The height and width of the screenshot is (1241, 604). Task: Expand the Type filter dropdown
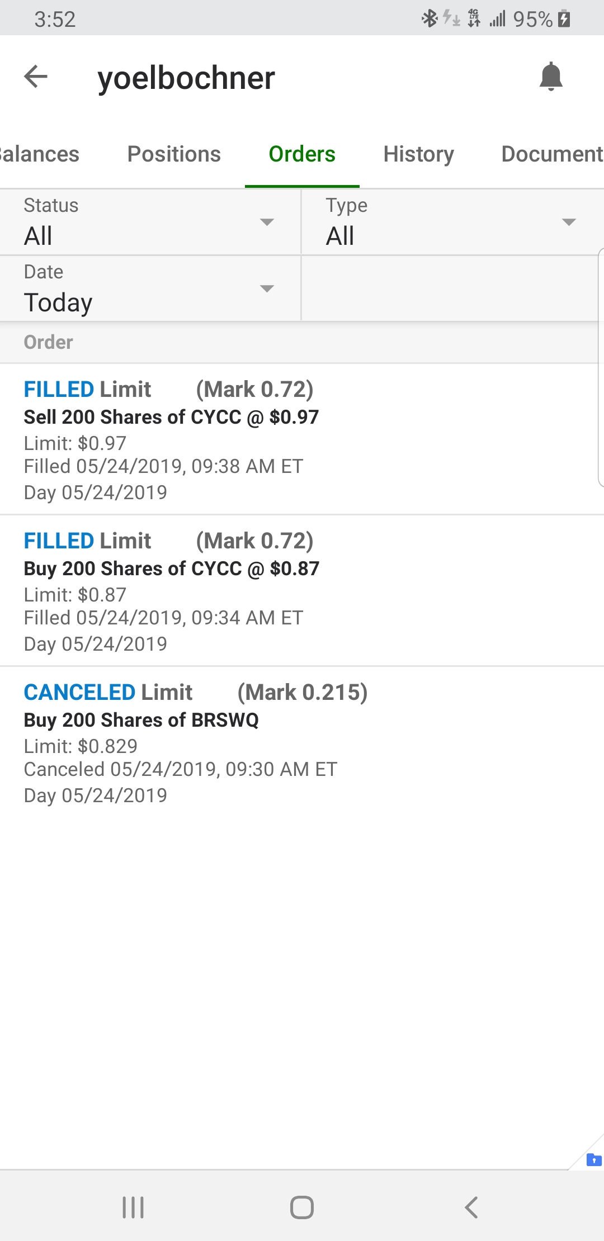click(x=452, y=222)
